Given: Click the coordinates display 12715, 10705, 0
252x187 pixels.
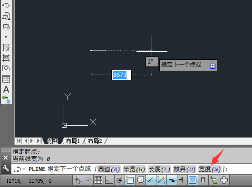Looking at the screenshot, I should (29, 181).
